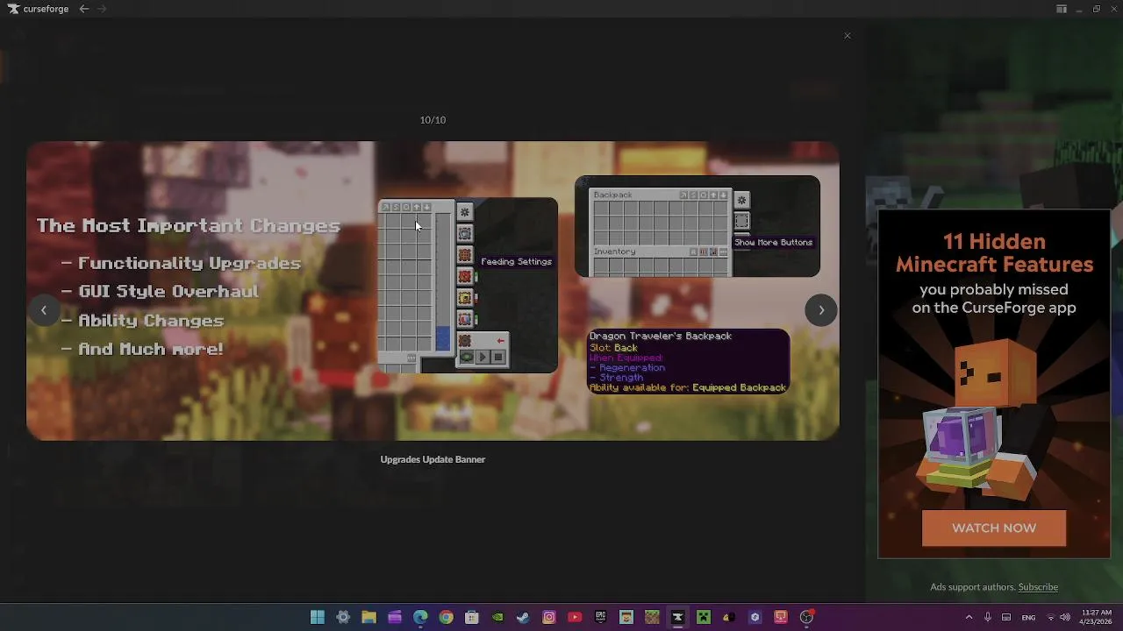Open Steam from the taskbar
Viewport: 1123px width, 631px height.
coord(523,617)
